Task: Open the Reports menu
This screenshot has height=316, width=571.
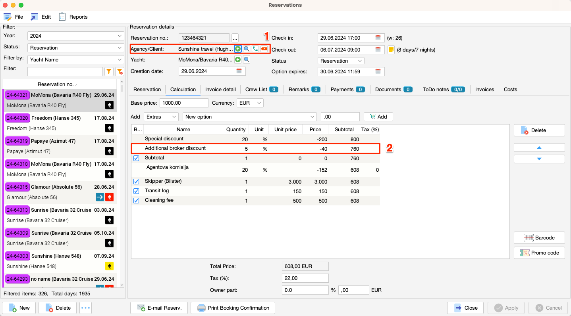Action: click(x=73, y=17)
